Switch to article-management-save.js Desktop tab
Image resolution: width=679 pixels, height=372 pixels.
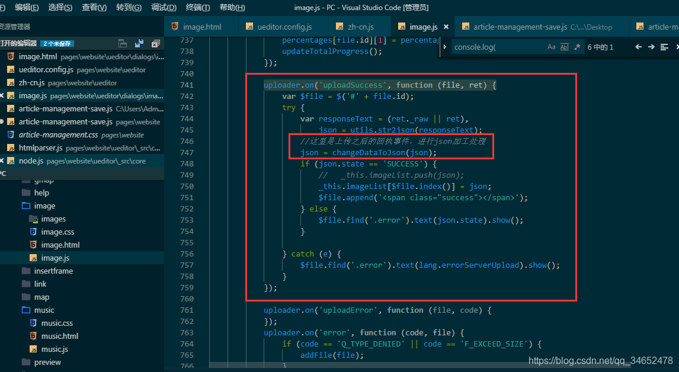click(542, 27)
